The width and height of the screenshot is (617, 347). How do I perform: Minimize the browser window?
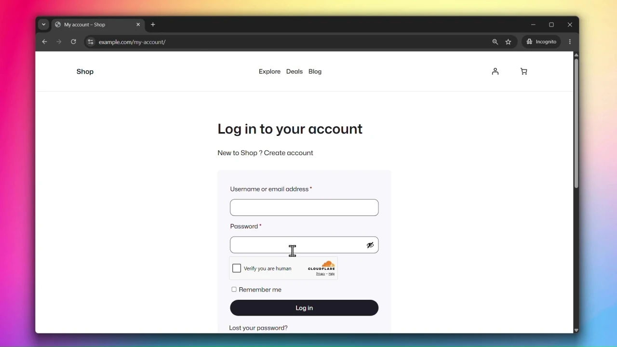533,25
